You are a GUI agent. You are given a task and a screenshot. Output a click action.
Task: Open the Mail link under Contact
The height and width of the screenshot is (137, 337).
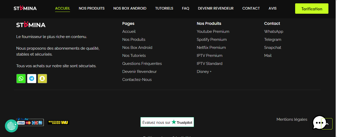(x=268, y=56)
